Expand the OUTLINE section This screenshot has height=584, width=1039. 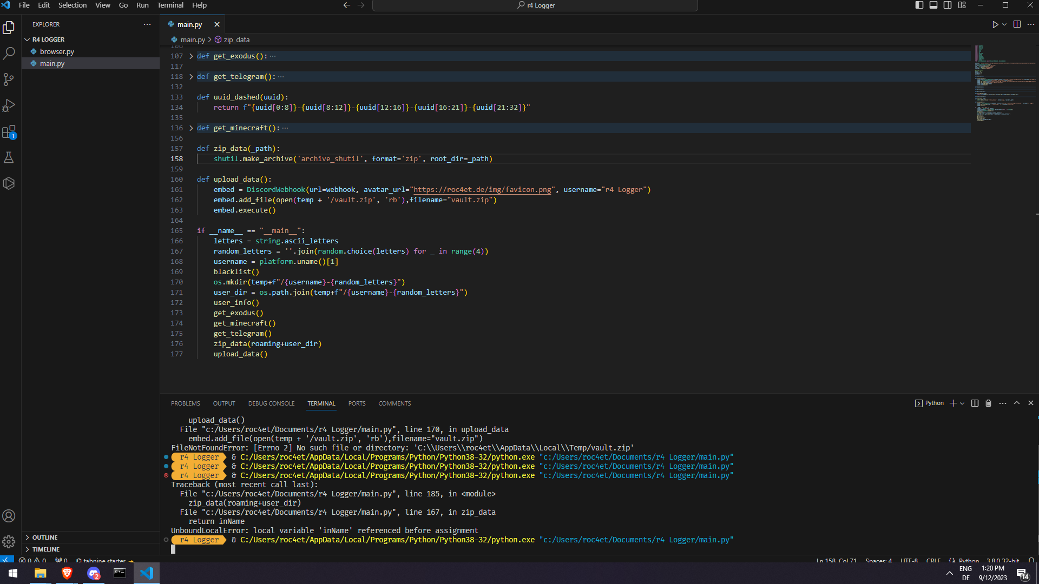[x=44, y=537]
